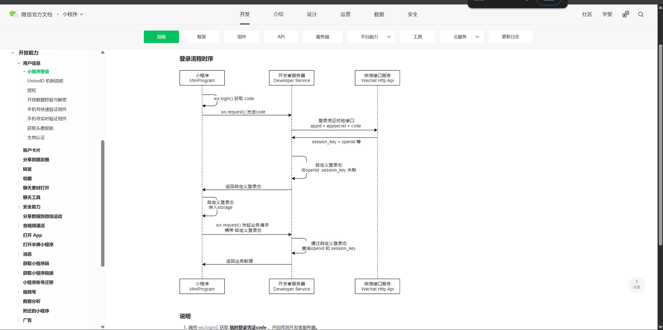Expand the 视频号 tree item

tap(19, 292)
